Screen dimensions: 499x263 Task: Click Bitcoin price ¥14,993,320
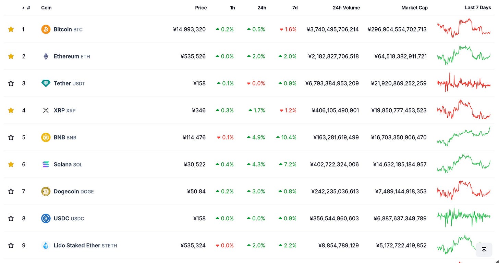190,29
